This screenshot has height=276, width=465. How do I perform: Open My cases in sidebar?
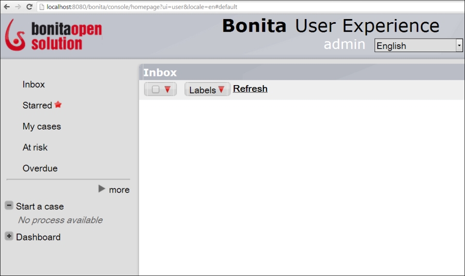pos(42,126)
